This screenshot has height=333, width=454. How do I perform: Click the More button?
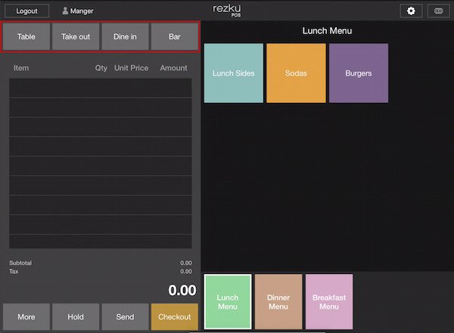26,317
